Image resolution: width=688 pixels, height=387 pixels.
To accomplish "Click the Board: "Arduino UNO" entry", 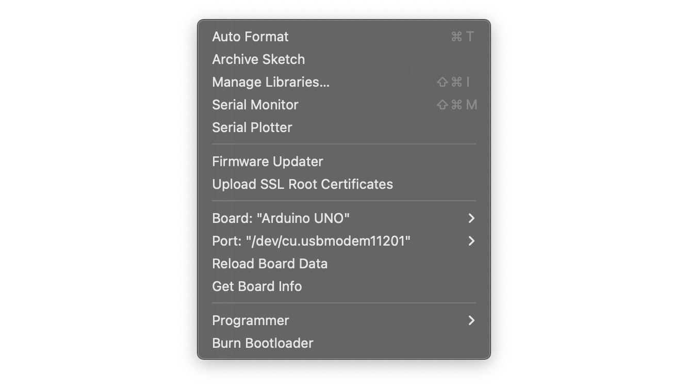I will 281,218.
